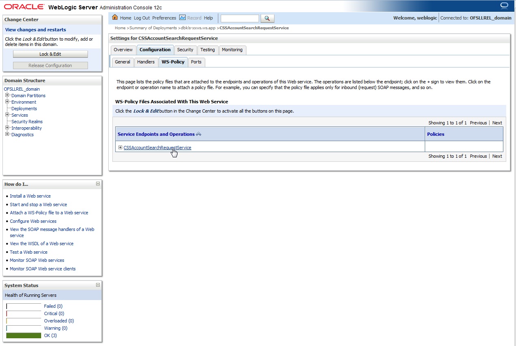This screenshot has width=516, height=346.
Task: Click the green OK health bar
Action: click(24, 335)
